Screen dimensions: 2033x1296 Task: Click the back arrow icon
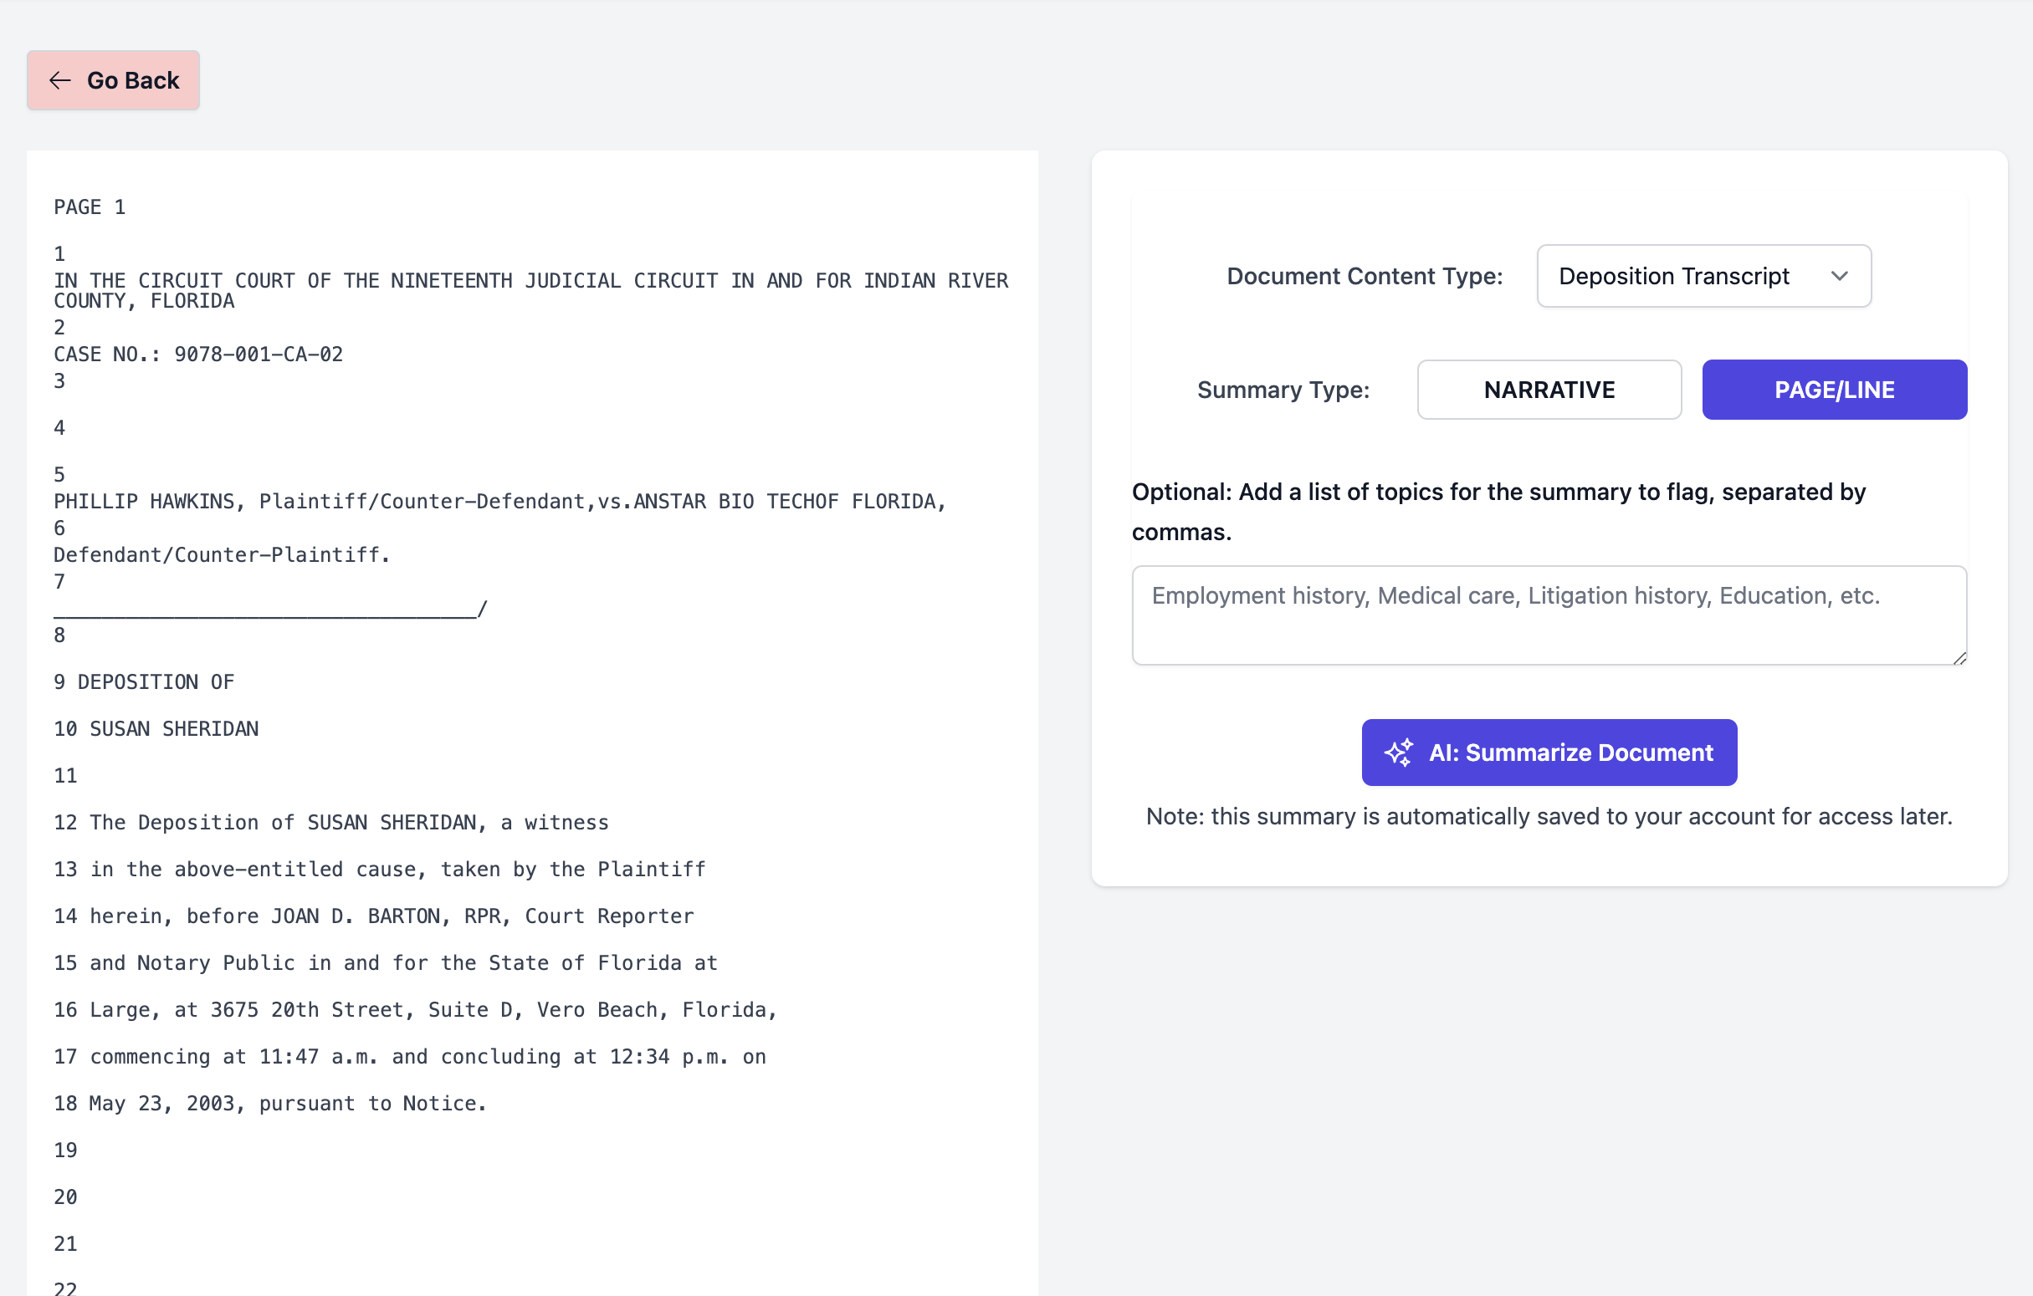[59, 80]
